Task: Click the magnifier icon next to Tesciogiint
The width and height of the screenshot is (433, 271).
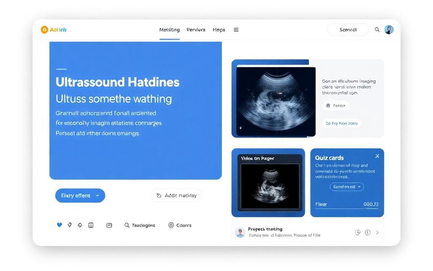Action: click(x=127, y=225)
